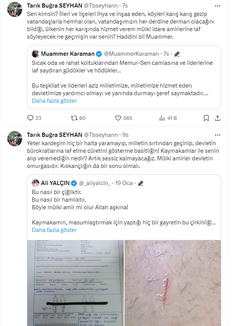Viewport: 233px width, 326px height.
Task: Open more options menu on first tweet
Action: tap(217, 6)
